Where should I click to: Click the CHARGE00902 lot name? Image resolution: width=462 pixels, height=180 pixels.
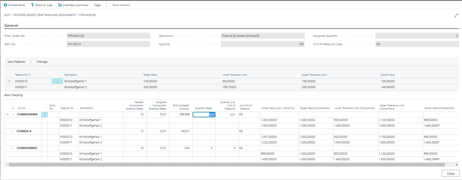(27, 148)
